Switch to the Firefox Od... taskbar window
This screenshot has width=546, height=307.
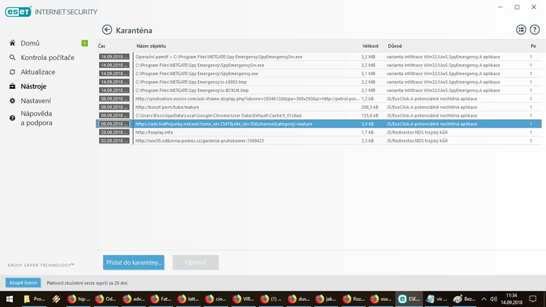pos(106,299)
